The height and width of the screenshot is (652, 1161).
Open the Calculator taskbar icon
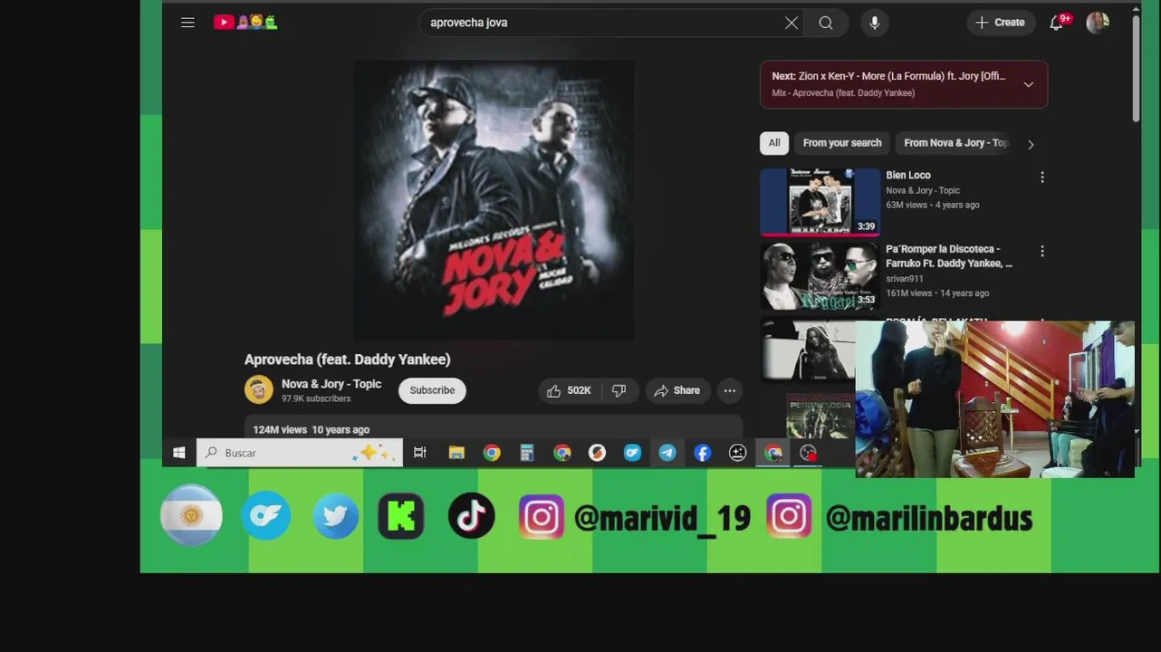click(x=527, y=453)
